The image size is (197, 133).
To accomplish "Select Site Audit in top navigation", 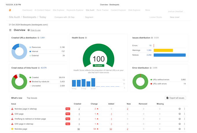I will pos(90,10).
